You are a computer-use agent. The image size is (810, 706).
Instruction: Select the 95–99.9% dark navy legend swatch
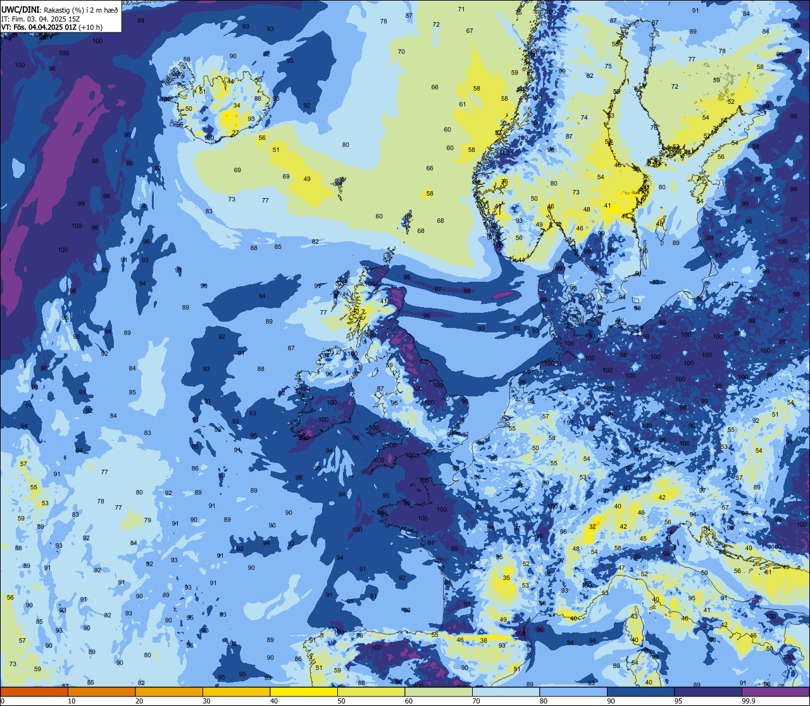708,691
